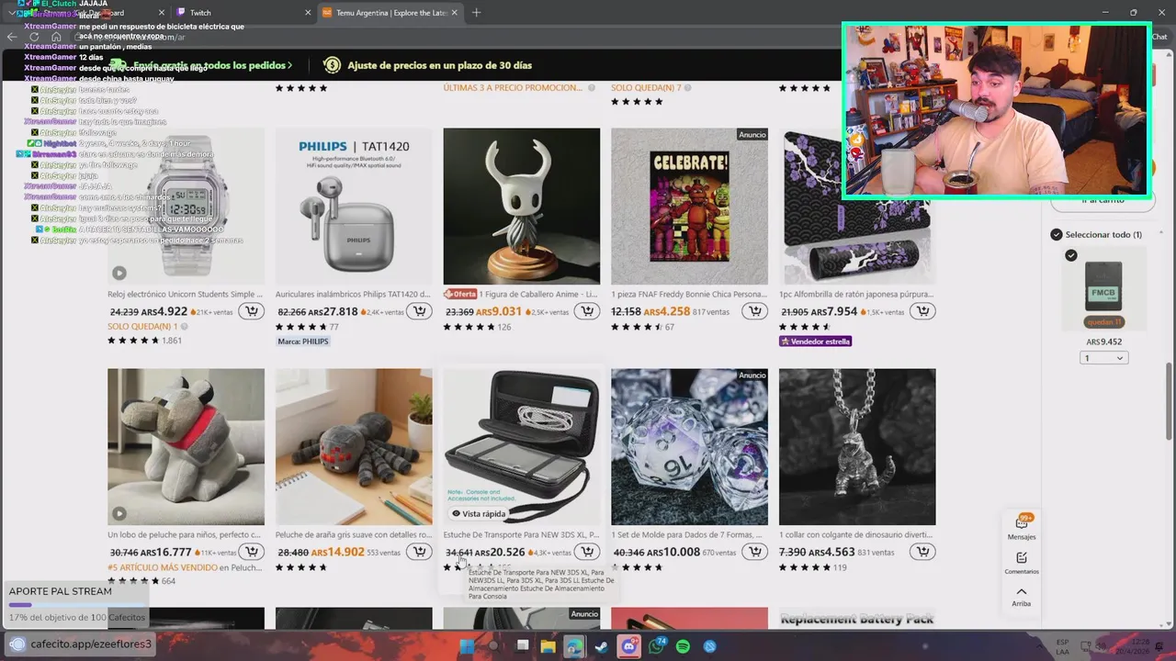Play video on the watch product image

point(119,273)
